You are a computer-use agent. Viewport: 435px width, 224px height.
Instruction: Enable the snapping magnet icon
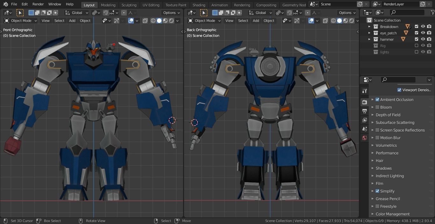click(106, 12)
